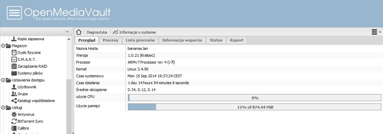383x134 pixels.
Task: Open the Systemy plików folder icon
Action: pos(14,73)
